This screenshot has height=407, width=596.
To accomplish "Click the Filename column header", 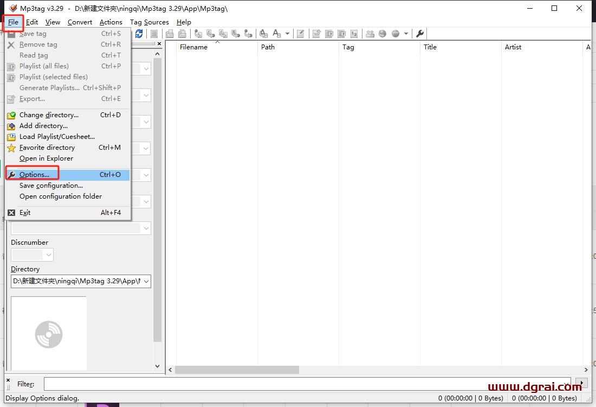I will 217,47.
